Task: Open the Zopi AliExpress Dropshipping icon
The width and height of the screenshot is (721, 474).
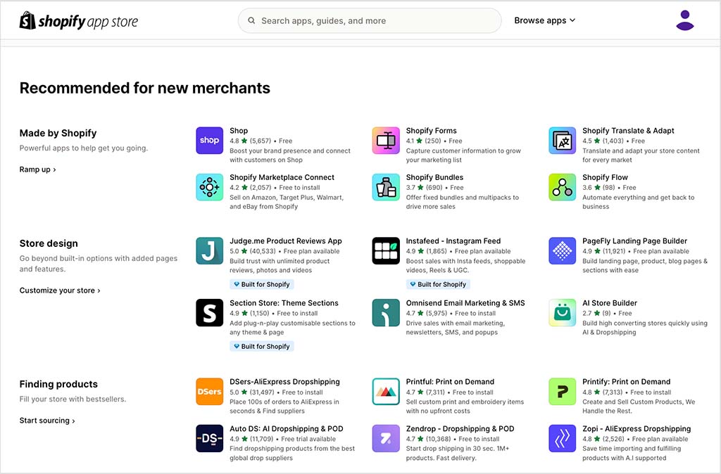Action: coord(563,439)
